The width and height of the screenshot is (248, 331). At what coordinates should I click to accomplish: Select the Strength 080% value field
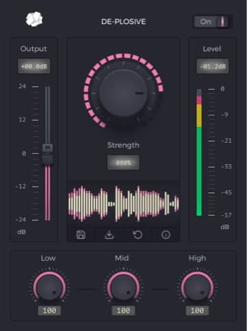123,163
